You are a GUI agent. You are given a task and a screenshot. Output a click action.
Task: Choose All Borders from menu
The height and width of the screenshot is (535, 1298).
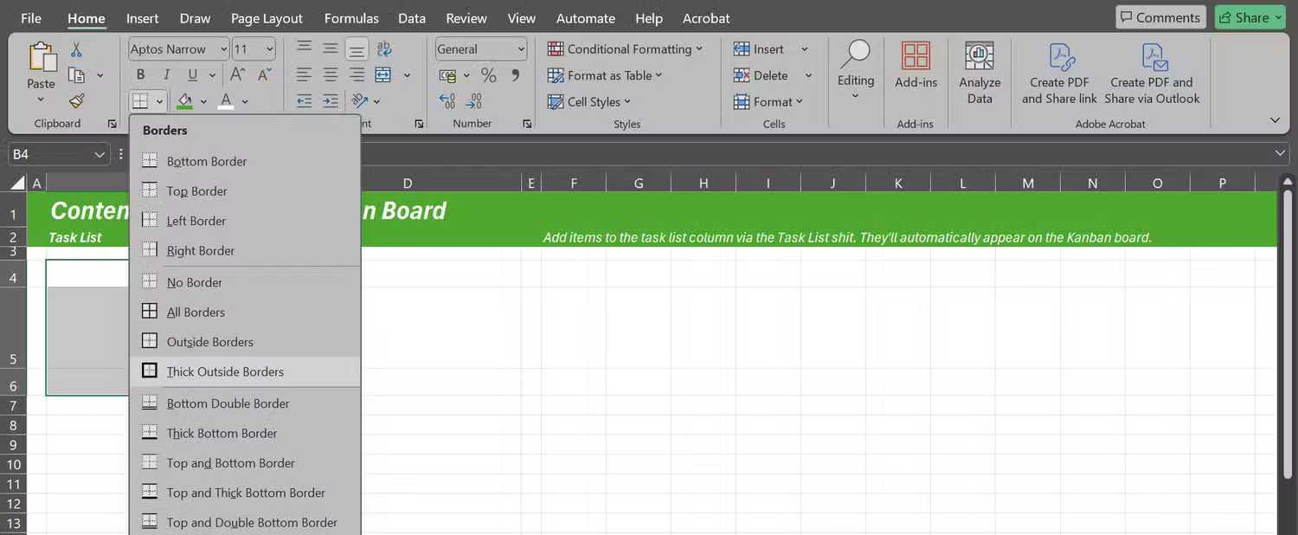245,312
